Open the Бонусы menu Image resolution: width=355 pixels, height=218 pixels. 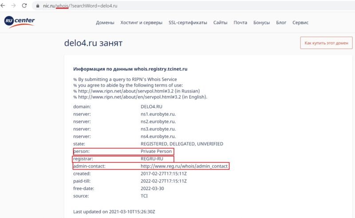click(261, 23)
